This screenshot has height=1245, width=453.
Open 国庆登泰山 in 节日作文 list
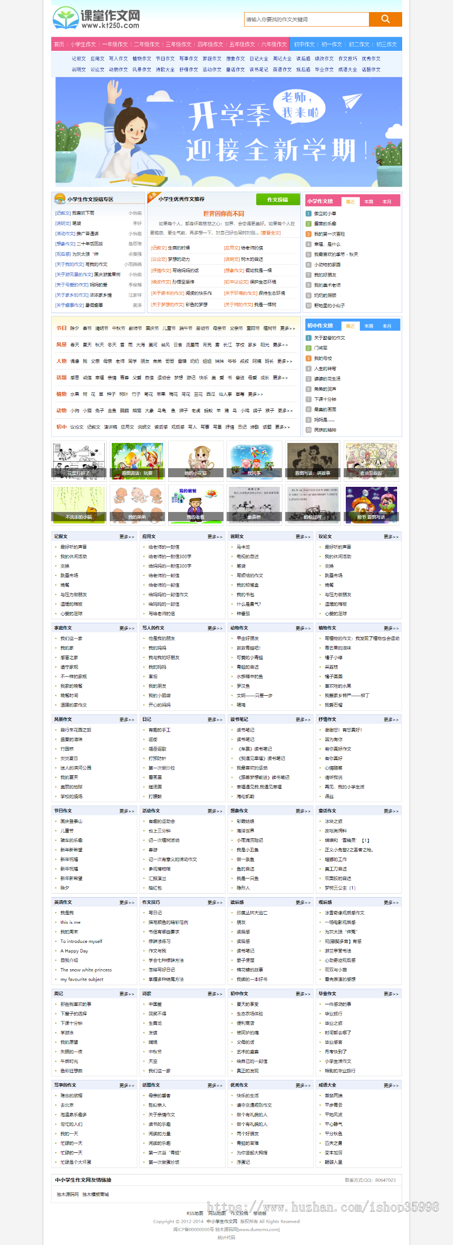pos(71,821)
